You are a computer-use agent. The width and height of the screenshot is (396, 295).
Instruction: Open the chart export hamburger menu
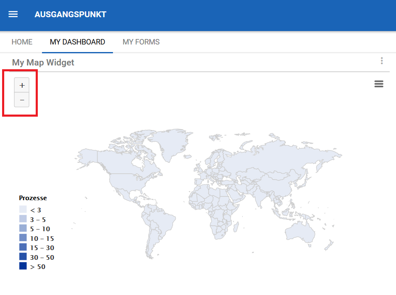pyautogui.click(x=379, y=84)
